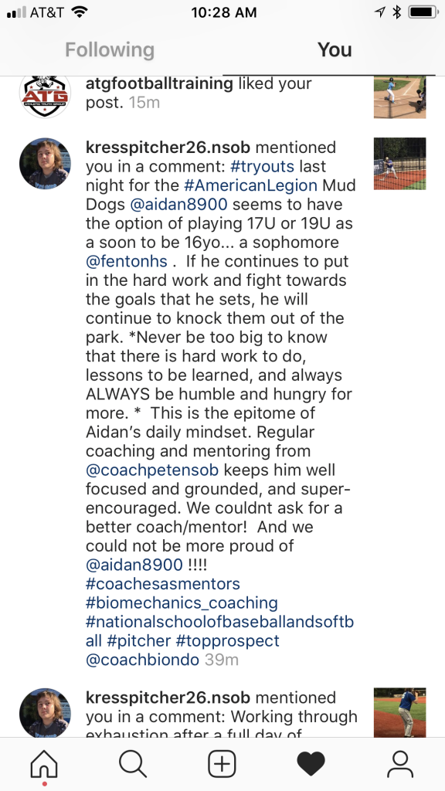Switch to the Following tab
The image size is (445, 791).
coord(110,50)
